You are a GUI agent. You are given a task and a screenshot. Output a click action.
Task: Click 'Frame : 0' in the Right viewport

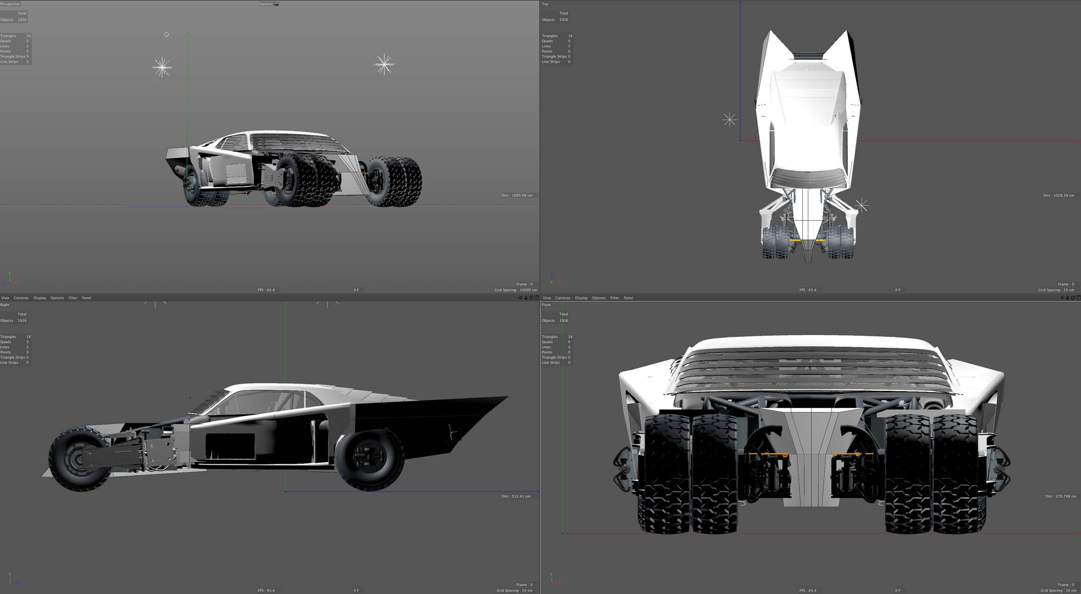pyautogui.click(x=524, y=585)
